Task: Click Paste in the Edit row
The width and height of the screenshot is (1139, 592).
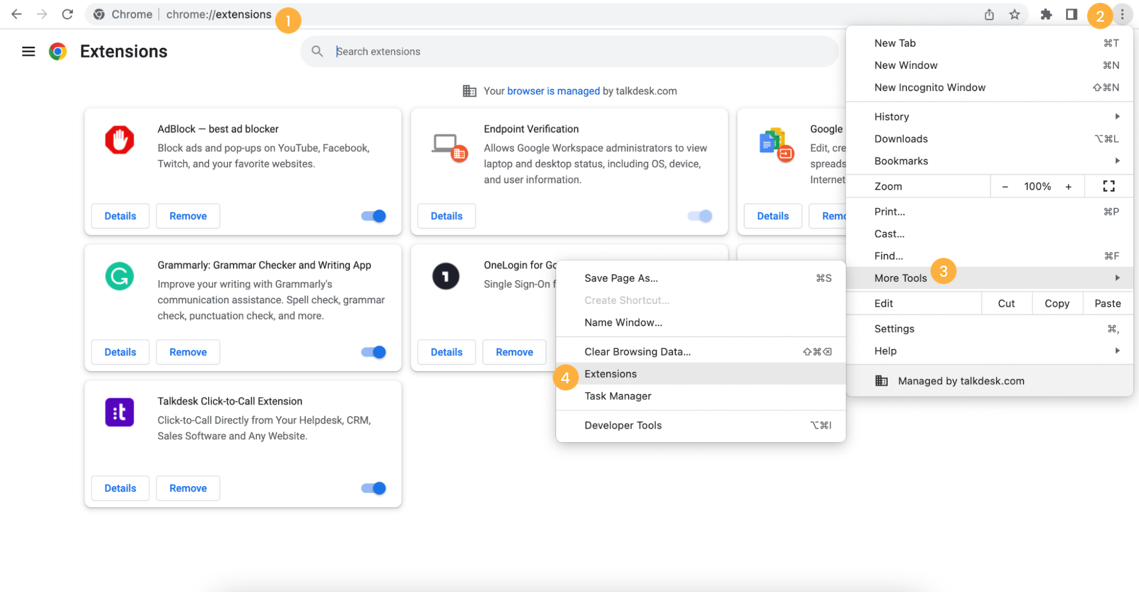Action: coord(1108,303)
